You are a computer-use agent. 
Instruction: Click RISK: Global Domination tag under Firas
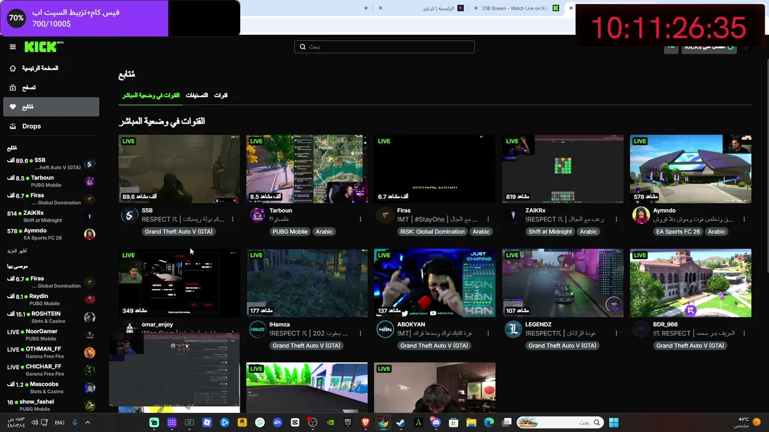tap(432, 232)
